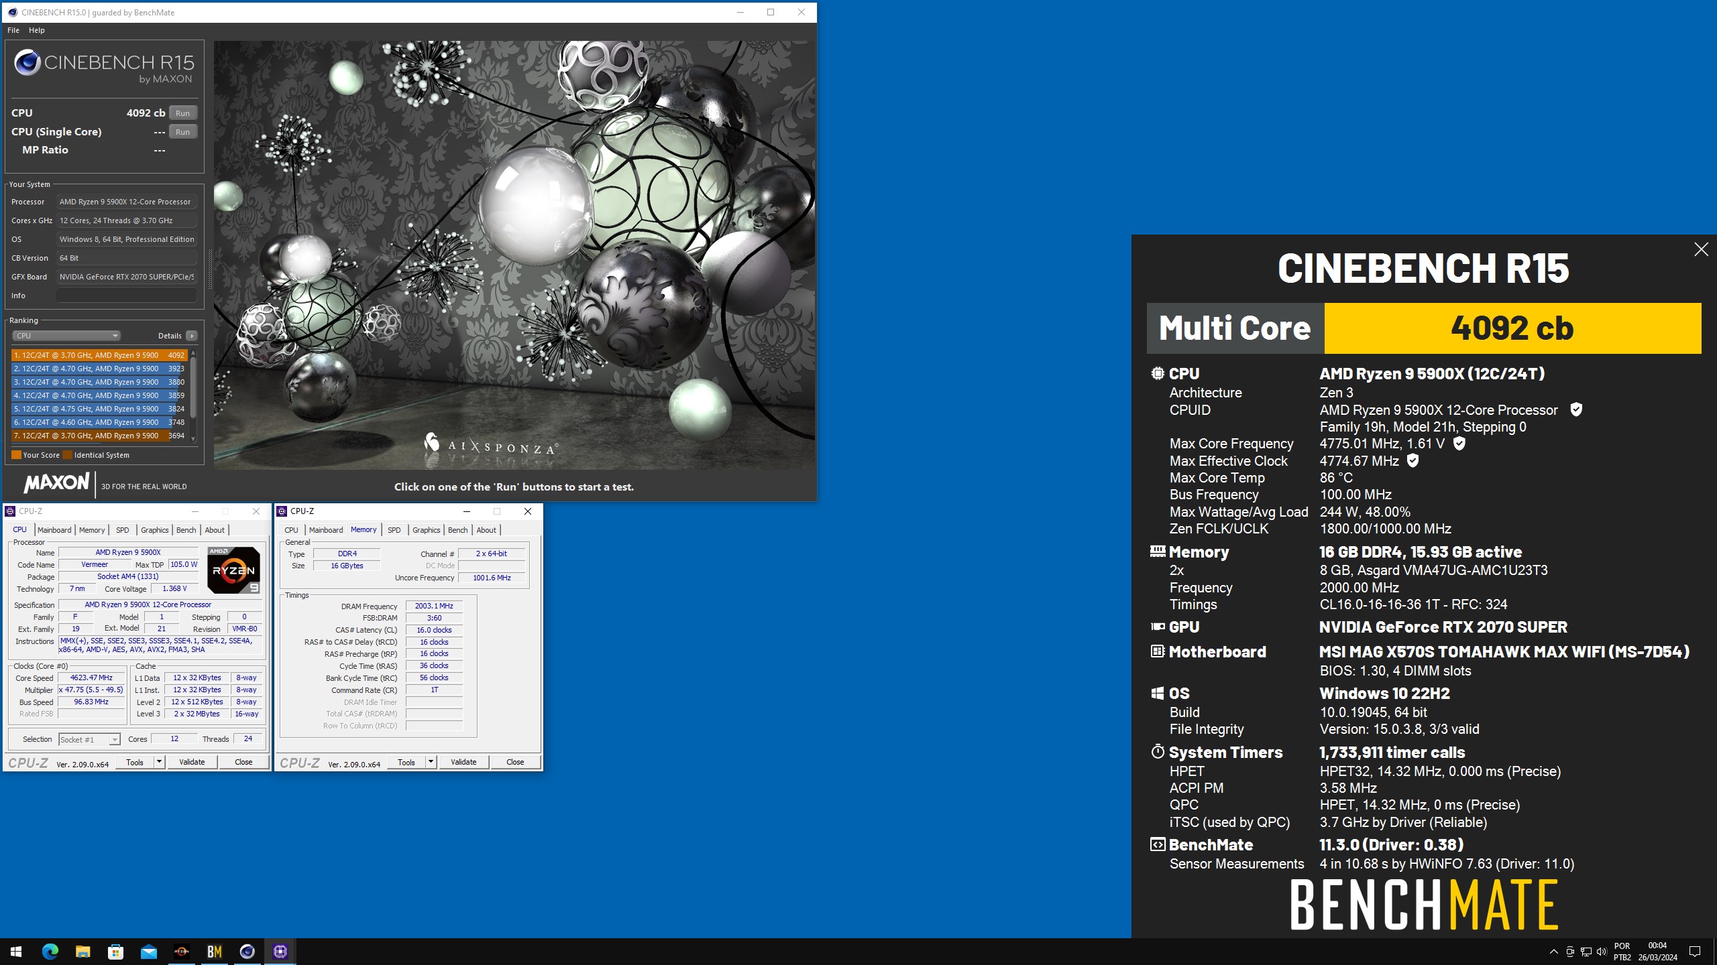The height and width of the screenshot is (965, 1717).
Task: Click the volume speaker icon in system tray
Action: pos(1602,952)
